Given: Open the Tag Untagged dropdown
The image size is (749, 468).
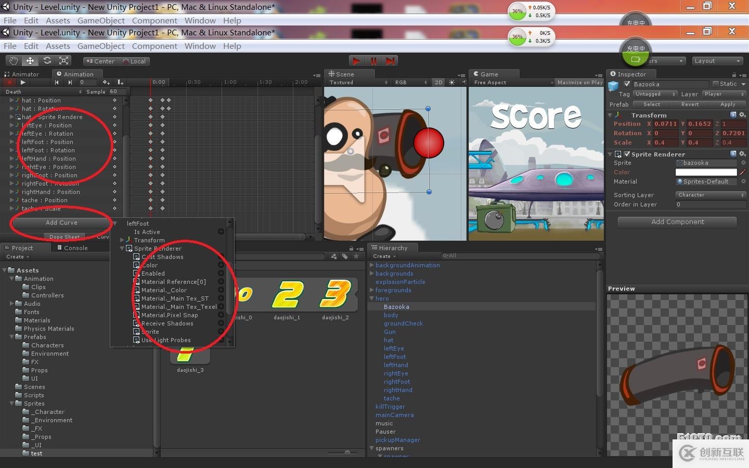Looking at the screenshot, I should (x=655, y=94).
